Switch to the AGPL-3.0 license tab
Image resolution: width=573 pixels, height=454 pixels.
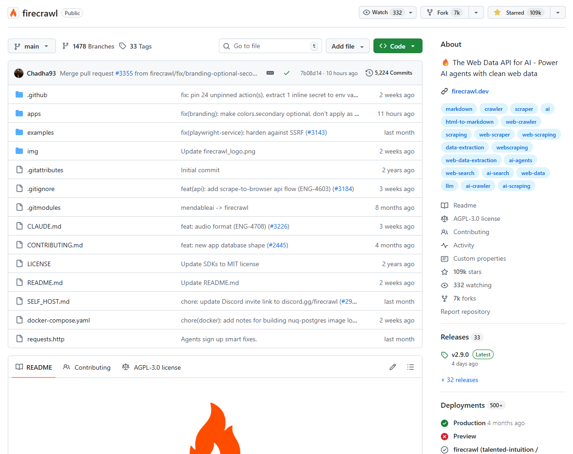coord(151,367)
